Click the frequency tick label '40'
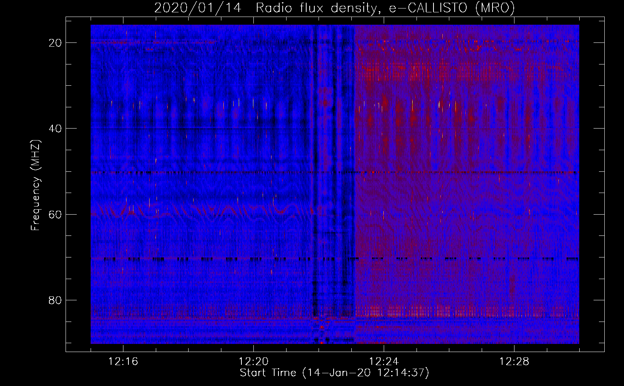Screen dimensions: 624x386 click(56, 129)
